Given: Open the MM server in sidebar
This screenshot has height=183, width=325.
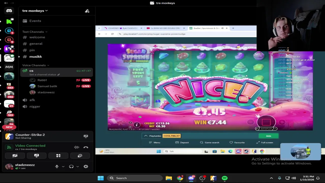Looking at the screenshot, I should click(x=9, y=67).
